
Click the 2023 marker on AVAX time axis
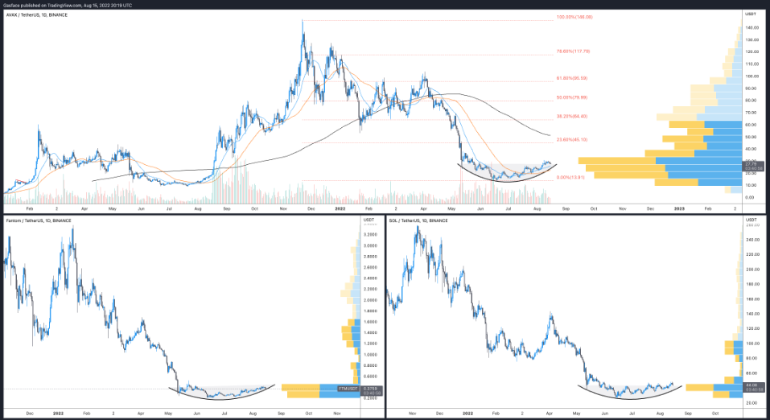(x=678, y=208)
